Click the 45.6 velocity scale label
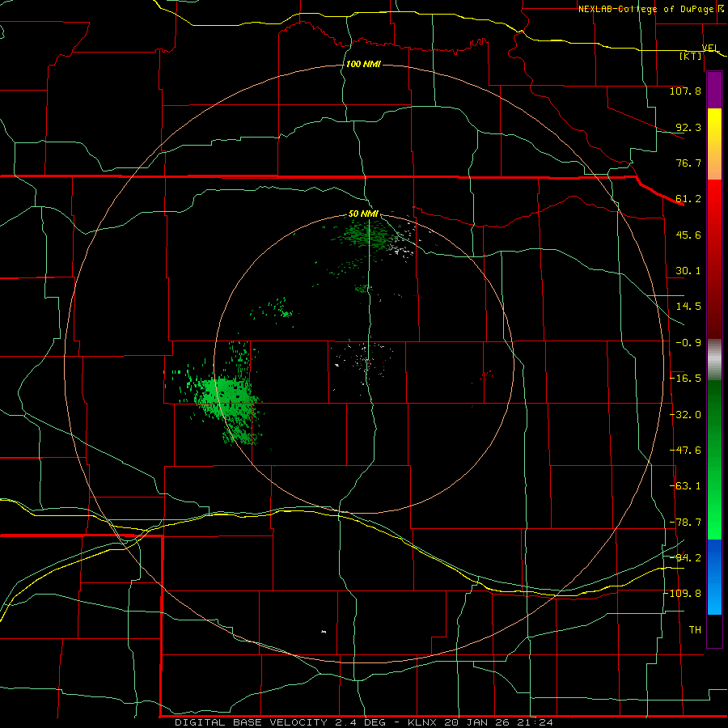 pyautogui.click(x=688, y=235)
